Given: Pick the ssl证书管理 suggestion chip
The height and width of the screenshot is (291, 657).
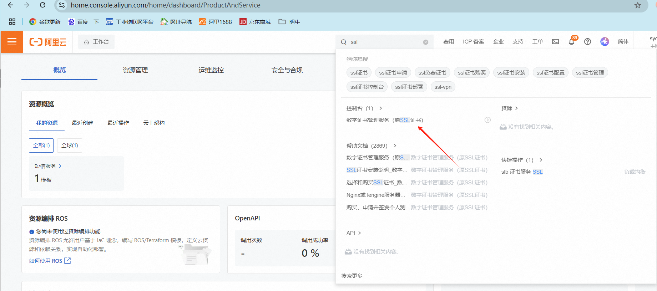Looking at the screenshot, I should (590, 72).
